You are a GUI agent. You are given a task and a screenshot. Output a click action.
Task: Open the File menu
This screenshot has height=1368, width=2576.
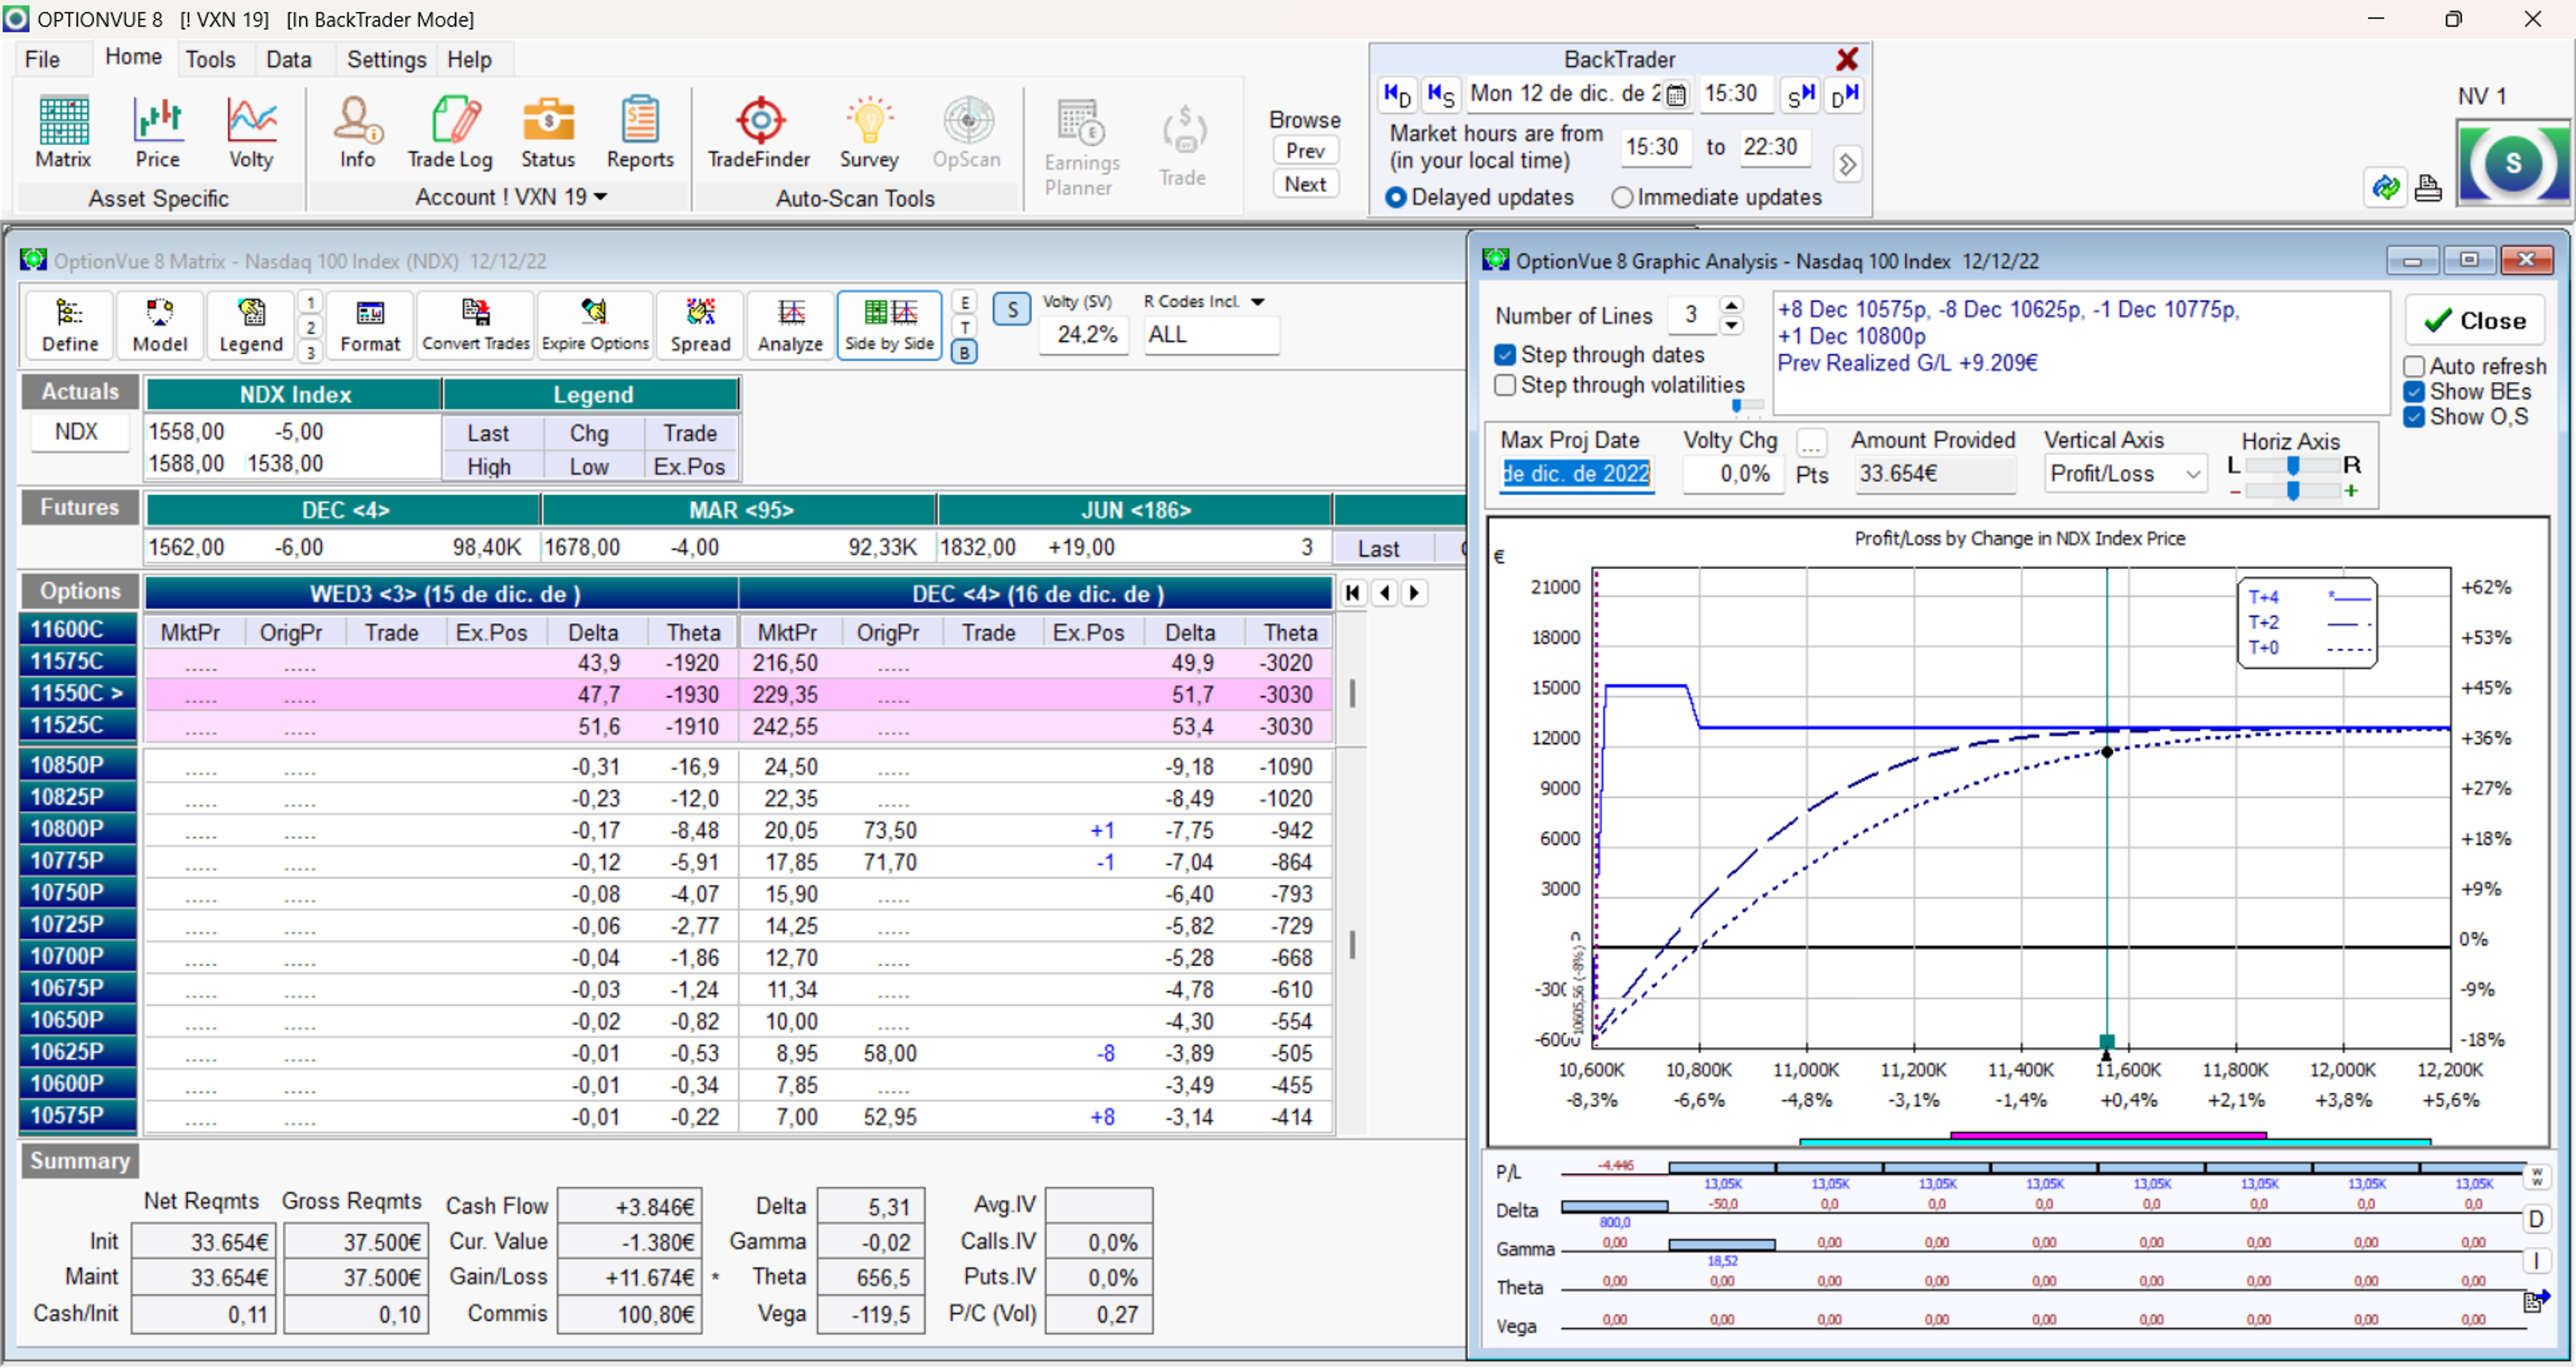pyautogui.click(x=42, y=59)
